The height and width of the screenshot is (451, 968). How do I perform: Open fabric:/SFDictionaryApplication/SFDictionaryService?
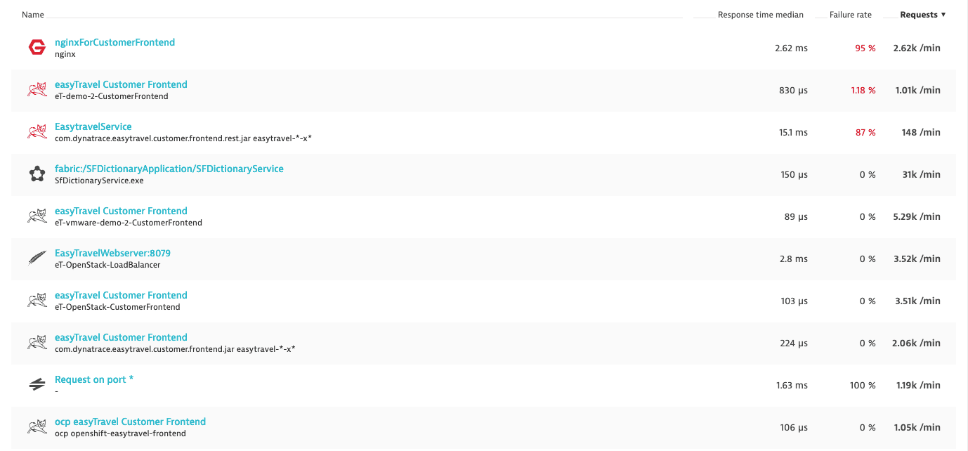(169, 169)
